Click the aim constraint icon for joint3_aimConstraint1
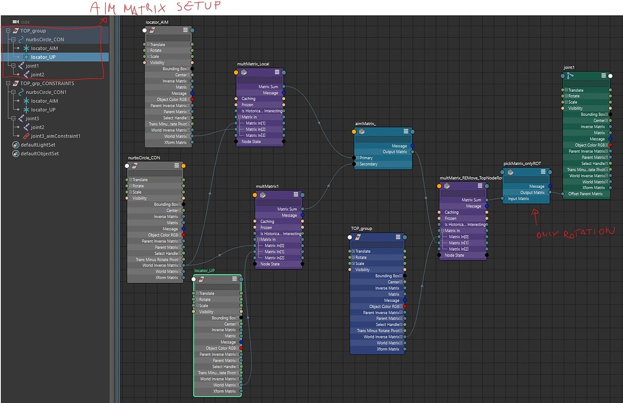Image resolution: width=623 pixels, height=403 pixels. [26, 136]
